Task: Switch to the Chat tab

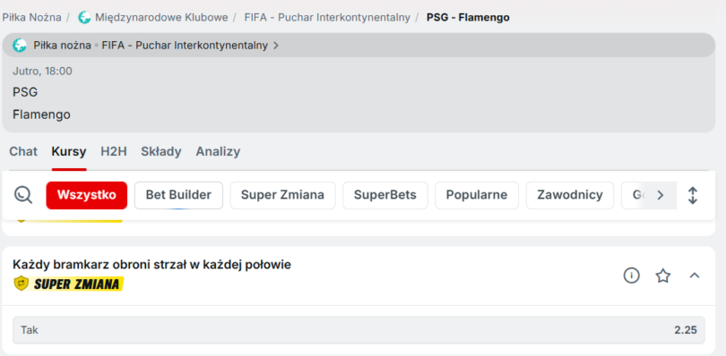Action: (23, 151)
